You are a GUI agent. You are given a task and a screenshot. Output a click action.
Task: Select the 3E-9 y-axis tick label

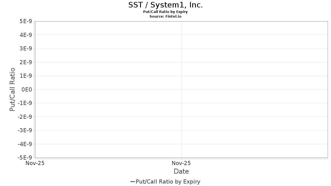[26, 48]
